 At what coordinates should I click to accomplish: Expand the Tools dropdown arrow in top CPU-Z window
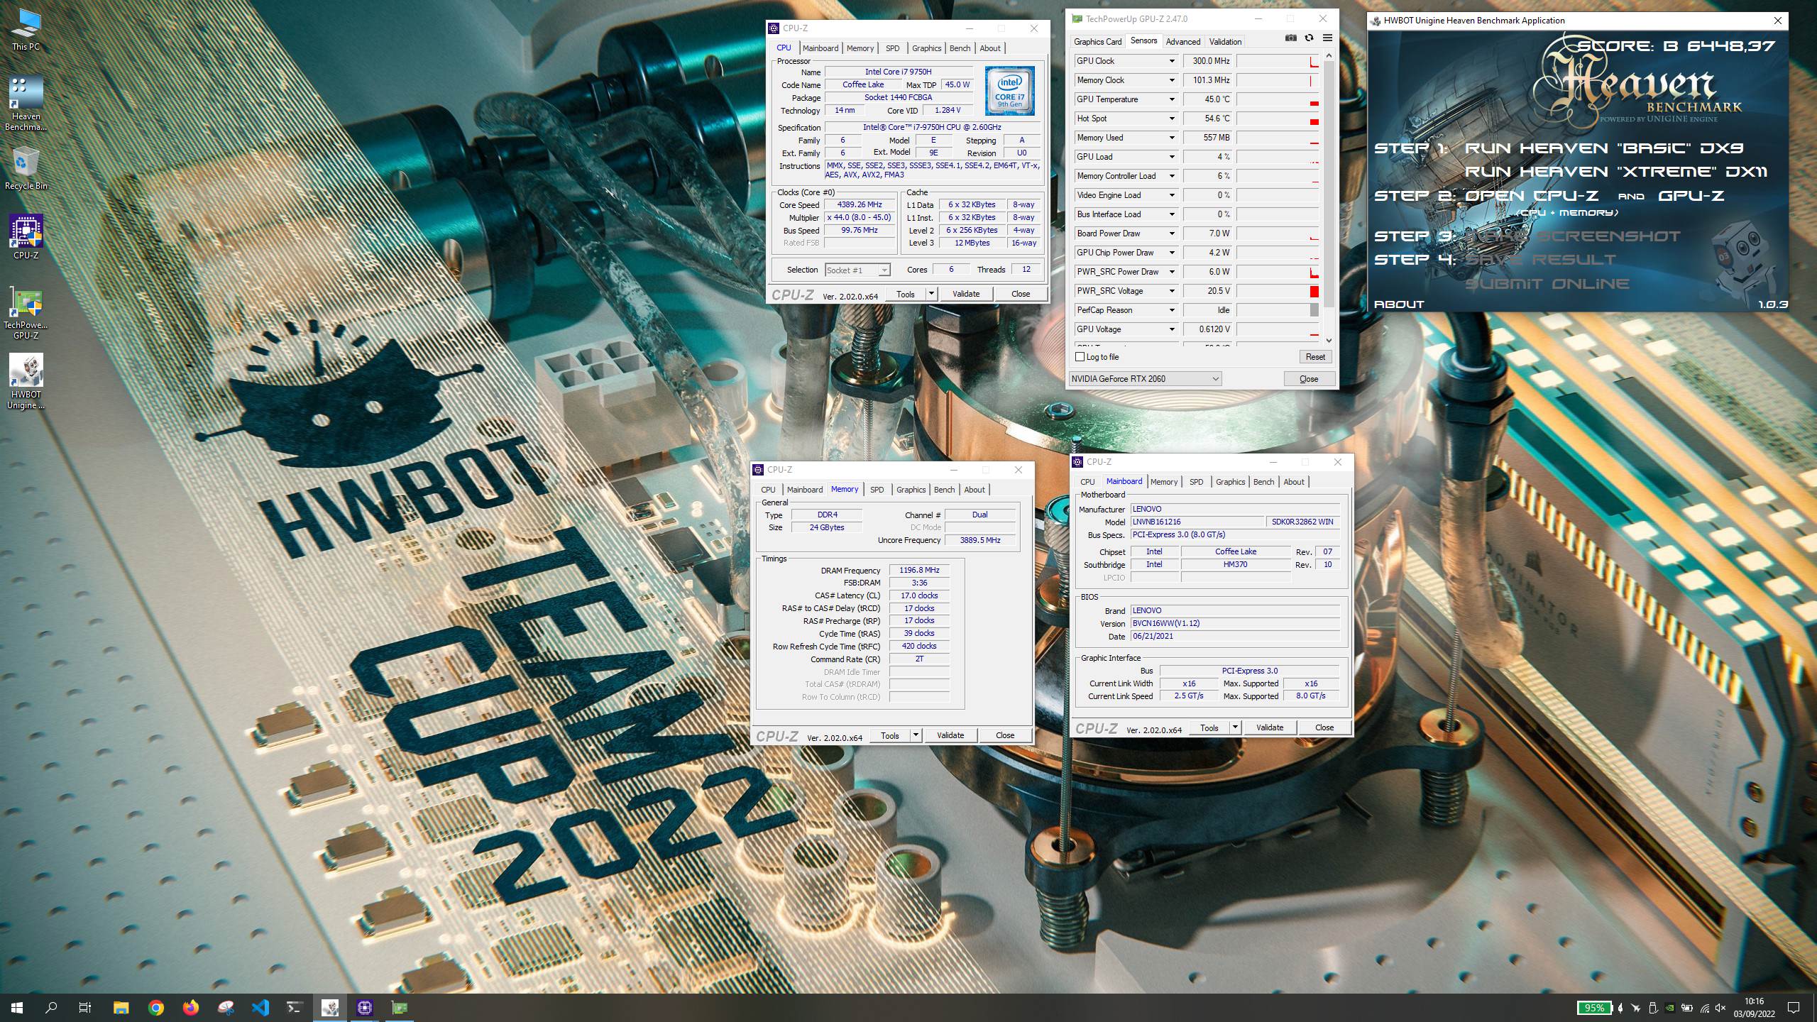pos(931,294)
